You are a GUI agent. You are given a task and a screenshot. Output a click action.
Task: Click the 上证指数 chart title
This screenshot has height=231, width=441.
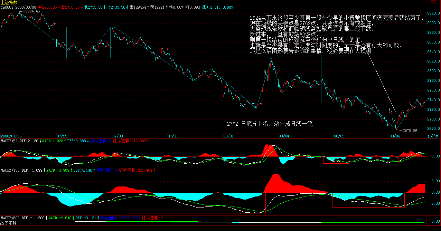coord(9,2)
